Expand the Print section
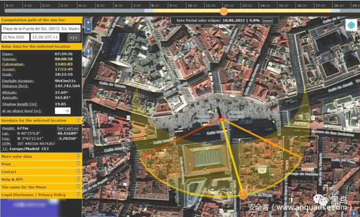 tap(41, 164)
